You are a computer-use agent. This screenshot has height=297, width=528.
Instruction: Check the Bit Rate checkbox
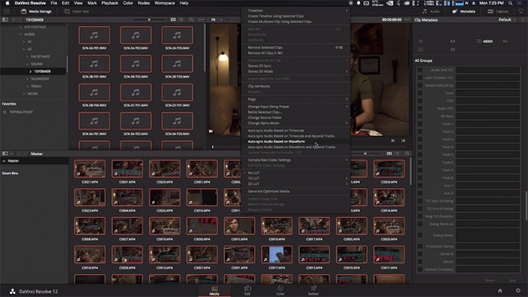click(420, 116)
